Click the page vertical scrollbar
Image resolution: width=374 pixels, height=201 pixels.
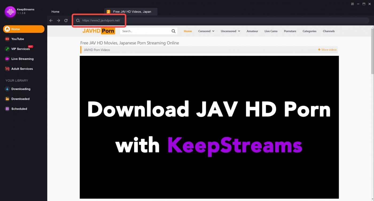pos(372,51)
